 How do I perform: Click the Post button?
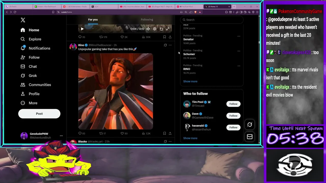(39, 114)
